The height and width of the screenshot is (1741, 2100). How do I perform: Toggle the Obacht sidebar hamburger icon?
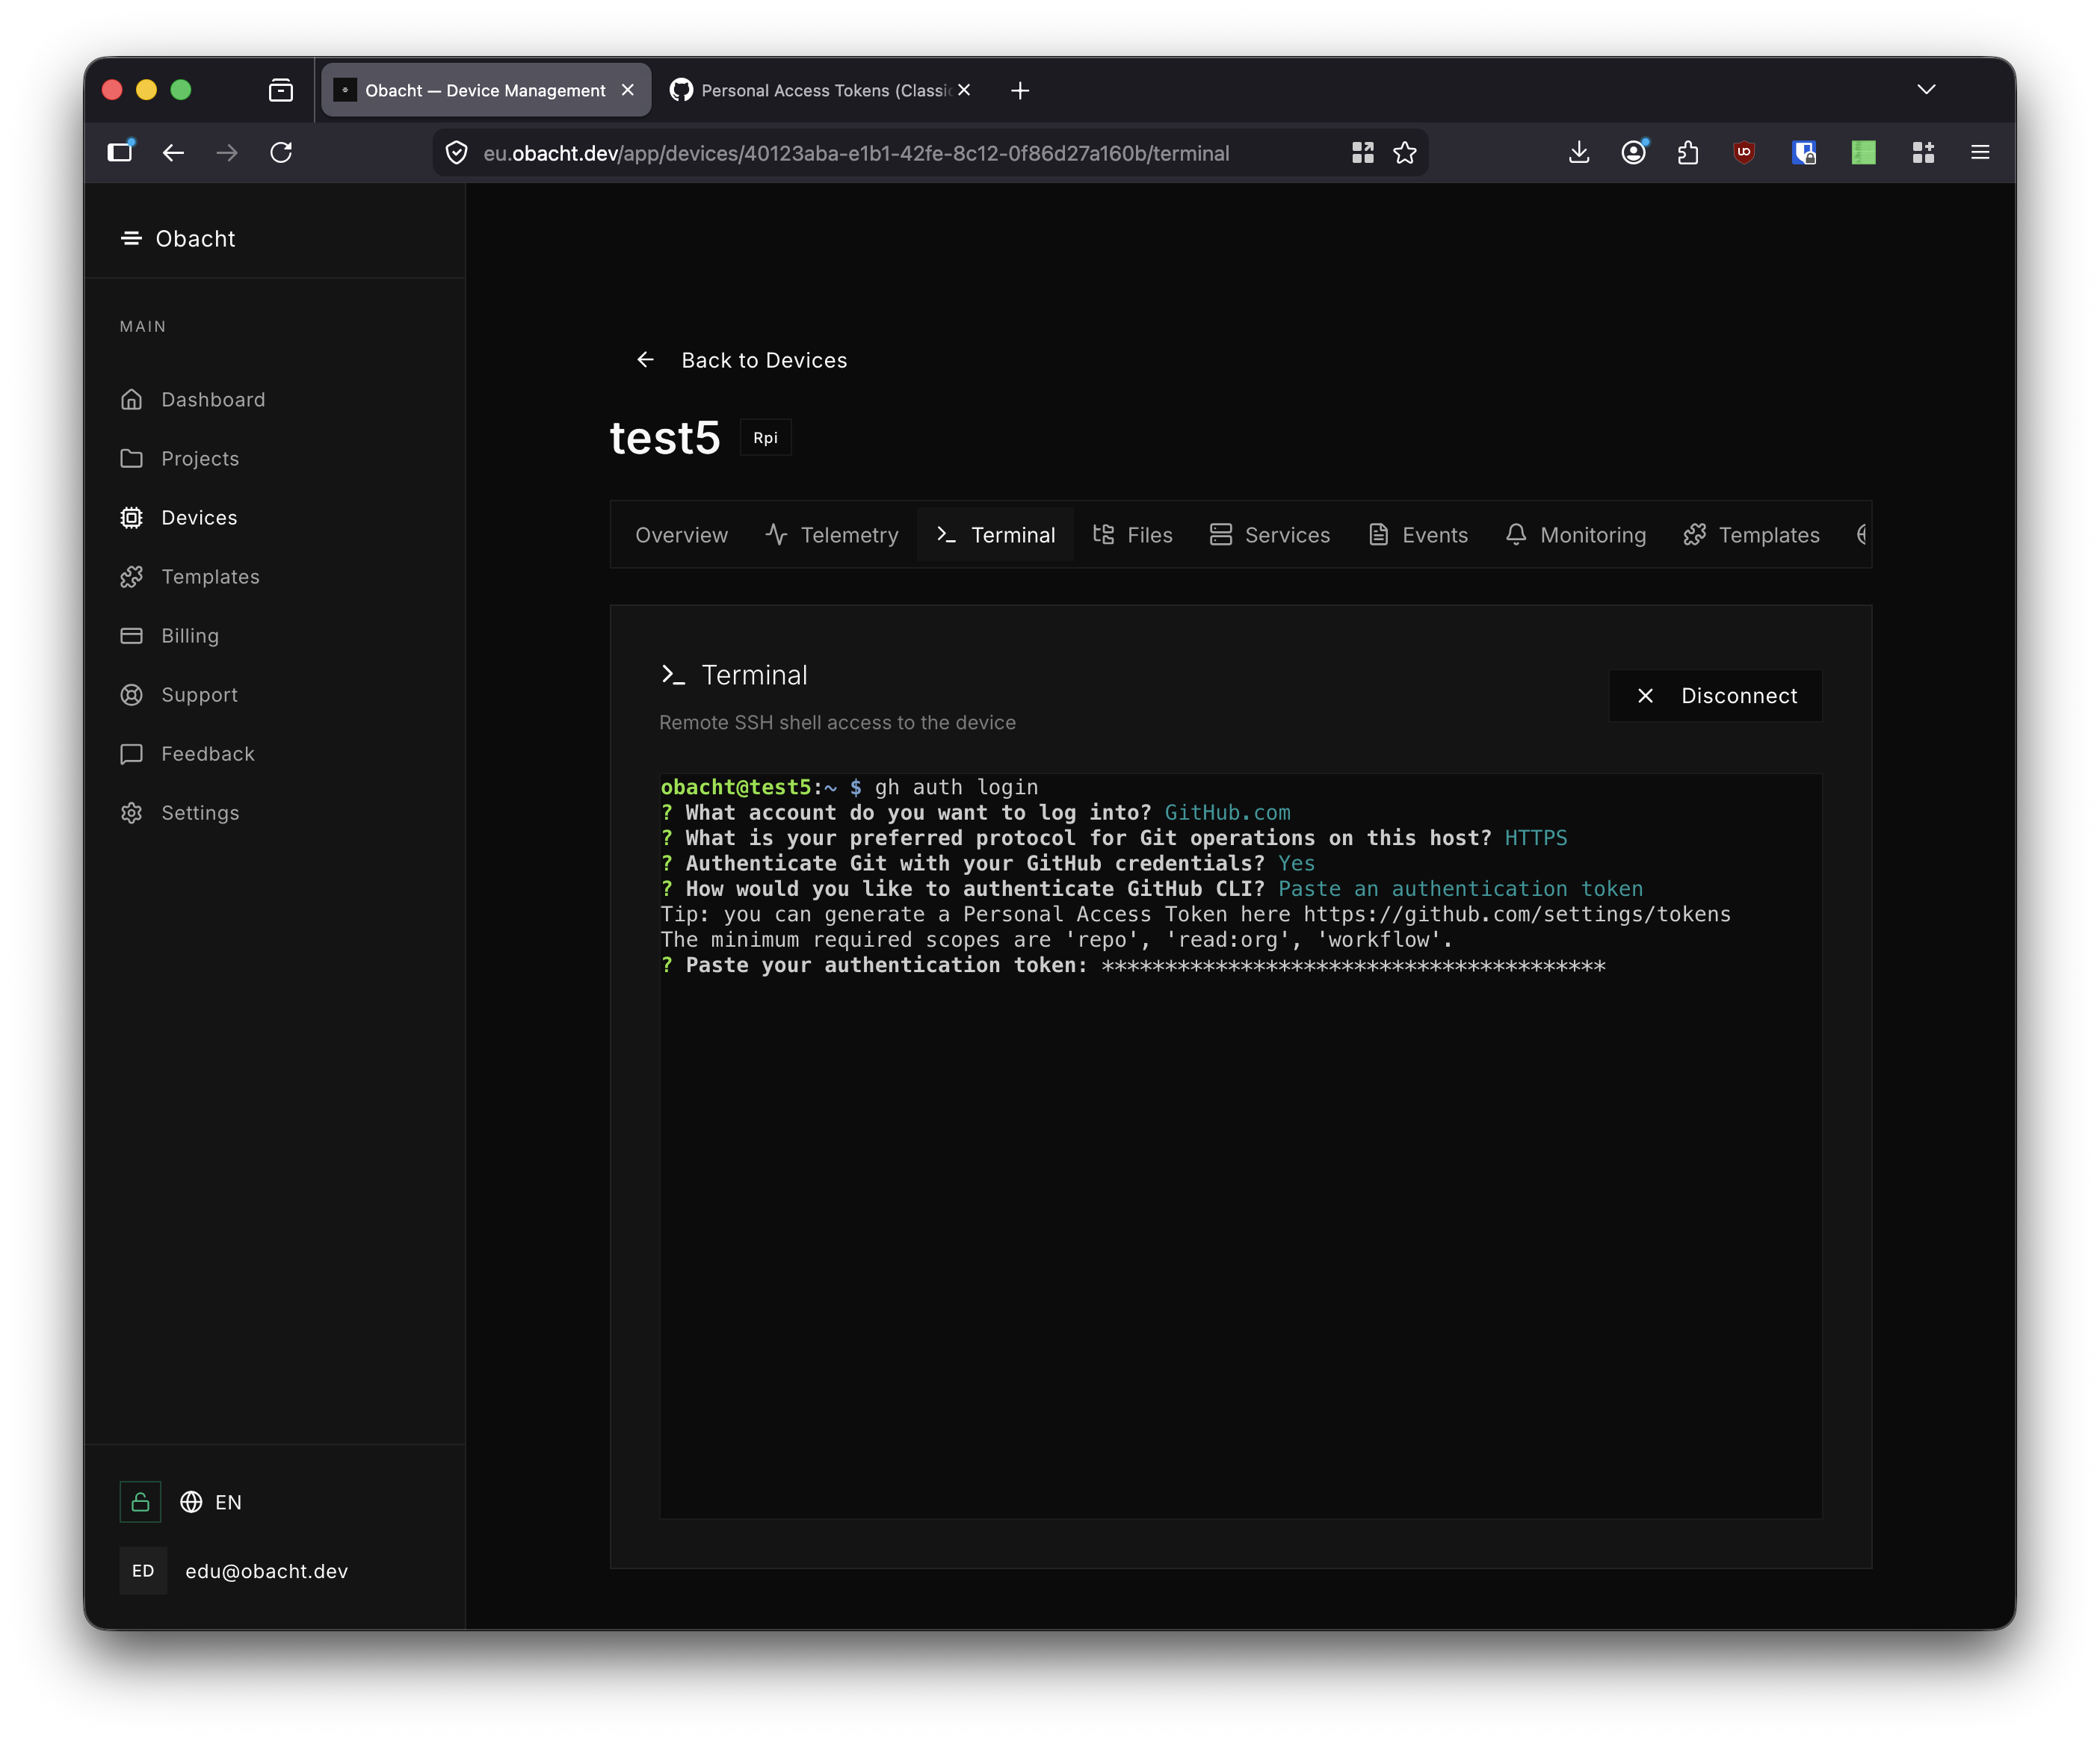131,238
